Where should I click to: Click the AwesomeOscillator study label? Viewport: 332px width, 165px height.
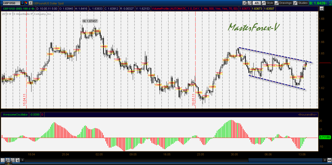click(15, 114)
